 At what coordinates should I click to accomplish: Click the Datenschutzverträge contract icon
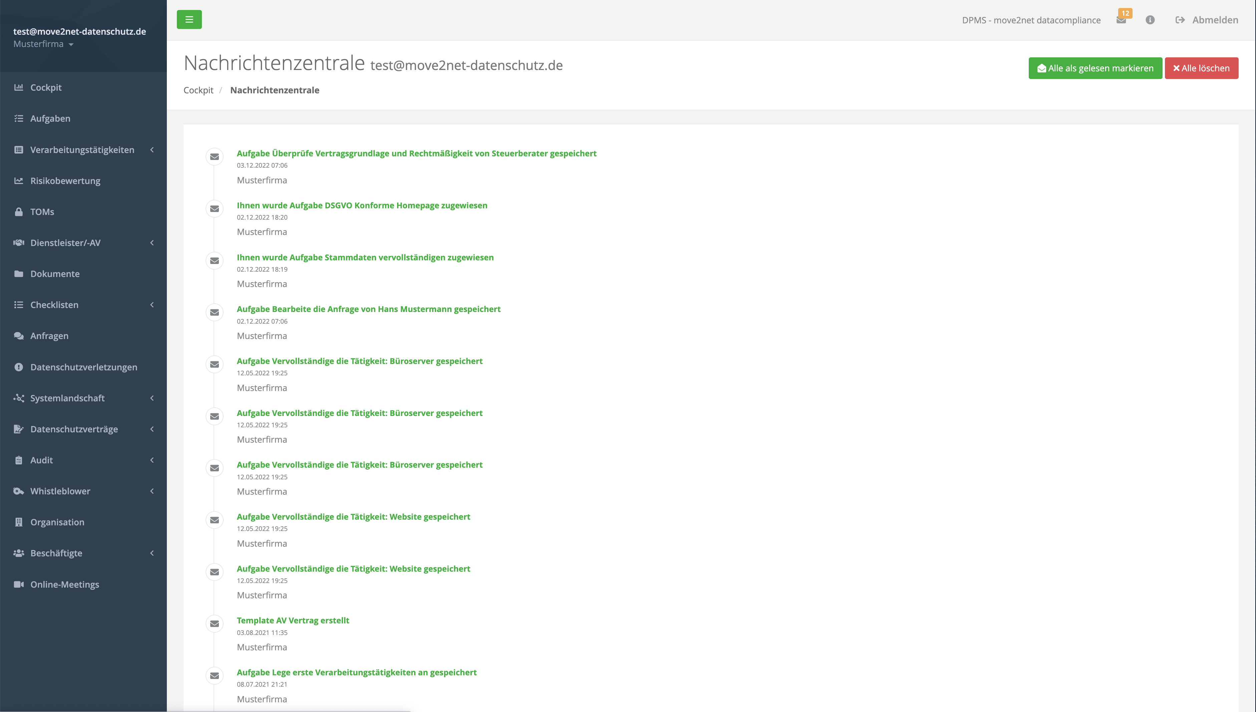click(19, 429)
